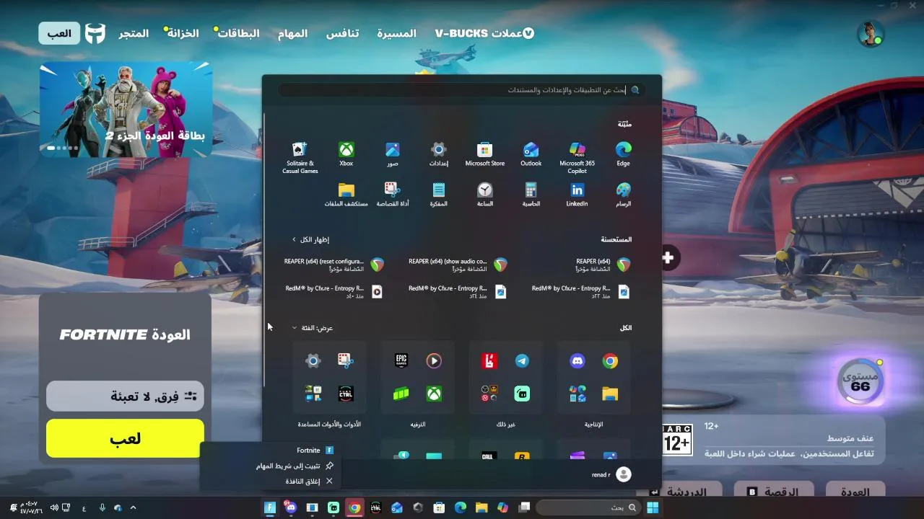Switch to Fortnite المتجر tab
Image resolution: width=924 pixels, height=519 pixels.
[x=134, y=33]
